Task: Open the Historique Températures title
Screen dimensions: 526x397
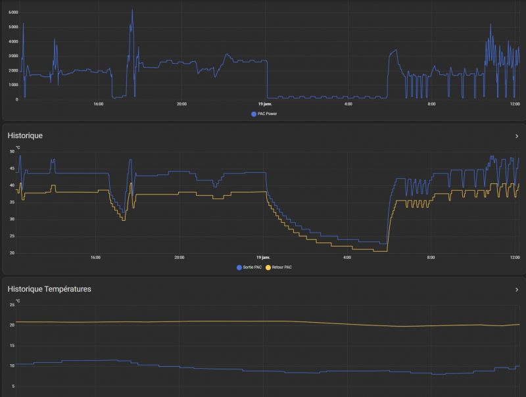Action: 49,289
